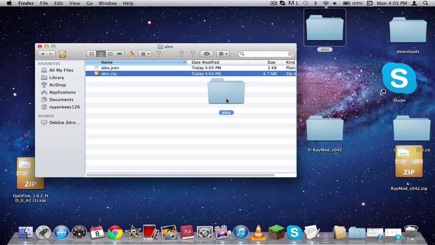
Task: Open iPhoto in the Dock
Action: tap(169, 232)
